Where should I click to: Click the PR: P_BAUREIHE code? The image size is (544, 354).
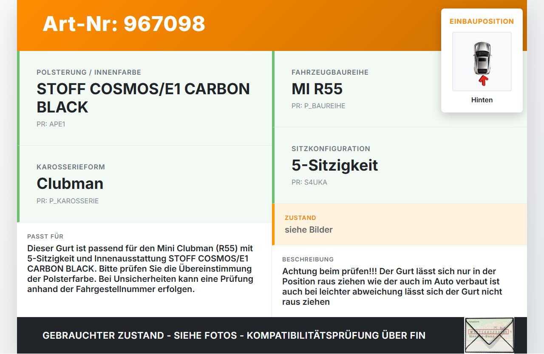[318, 106]
